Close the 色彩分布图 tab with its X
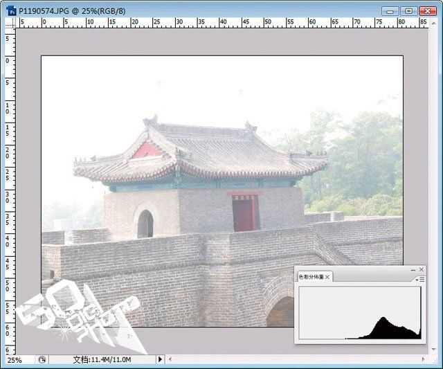 click(327, 277)
